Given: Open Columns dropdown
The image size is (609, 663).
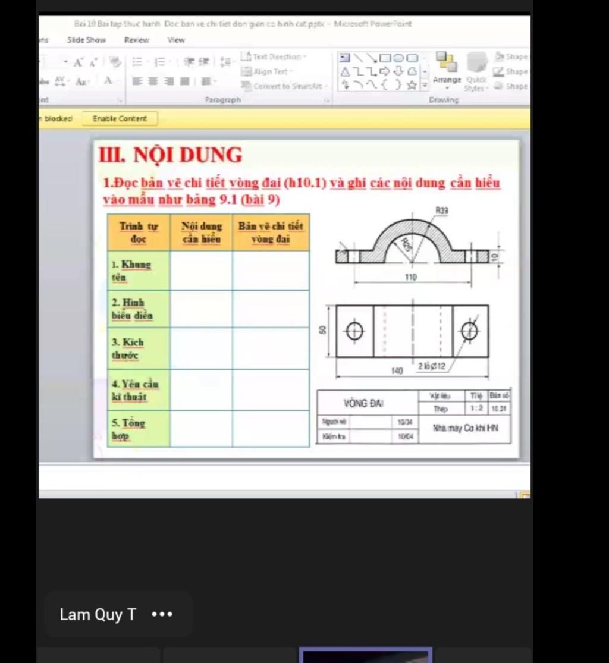Looking at the screenshot, I should click(x=208, y=81).
